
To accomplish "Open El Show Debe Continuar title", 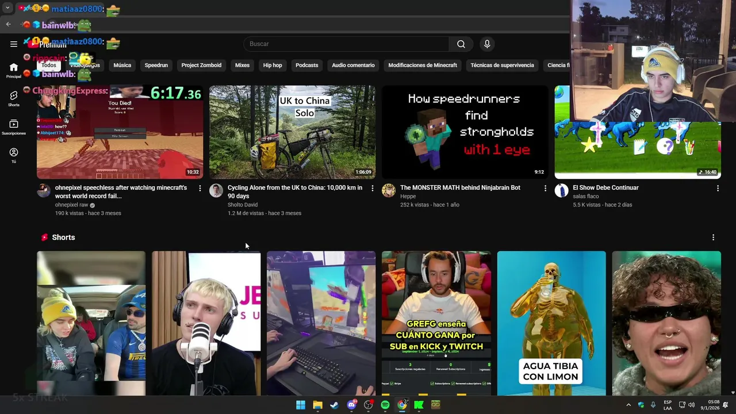I will [x=605, y=187].
